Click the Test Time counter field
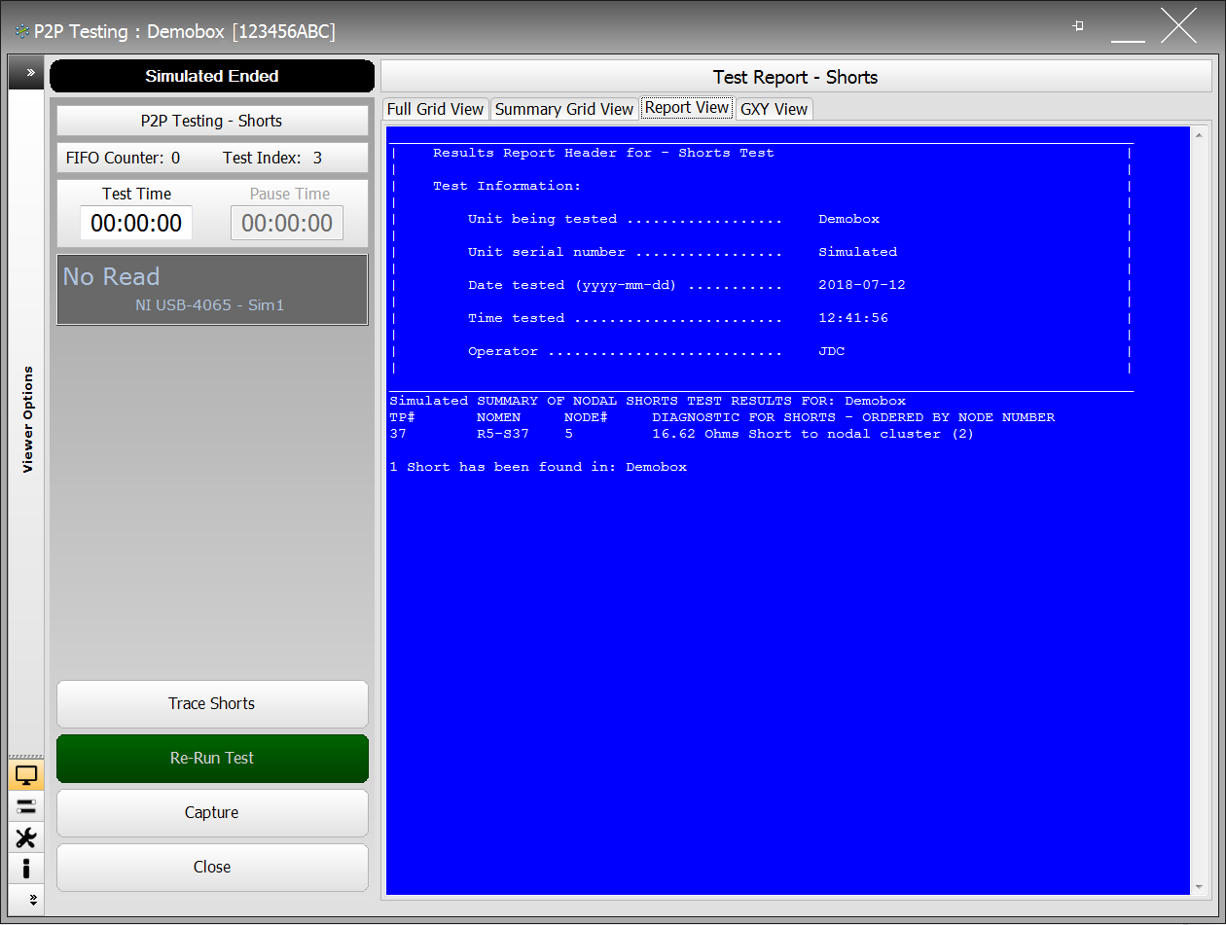 [x=136, y=223]
